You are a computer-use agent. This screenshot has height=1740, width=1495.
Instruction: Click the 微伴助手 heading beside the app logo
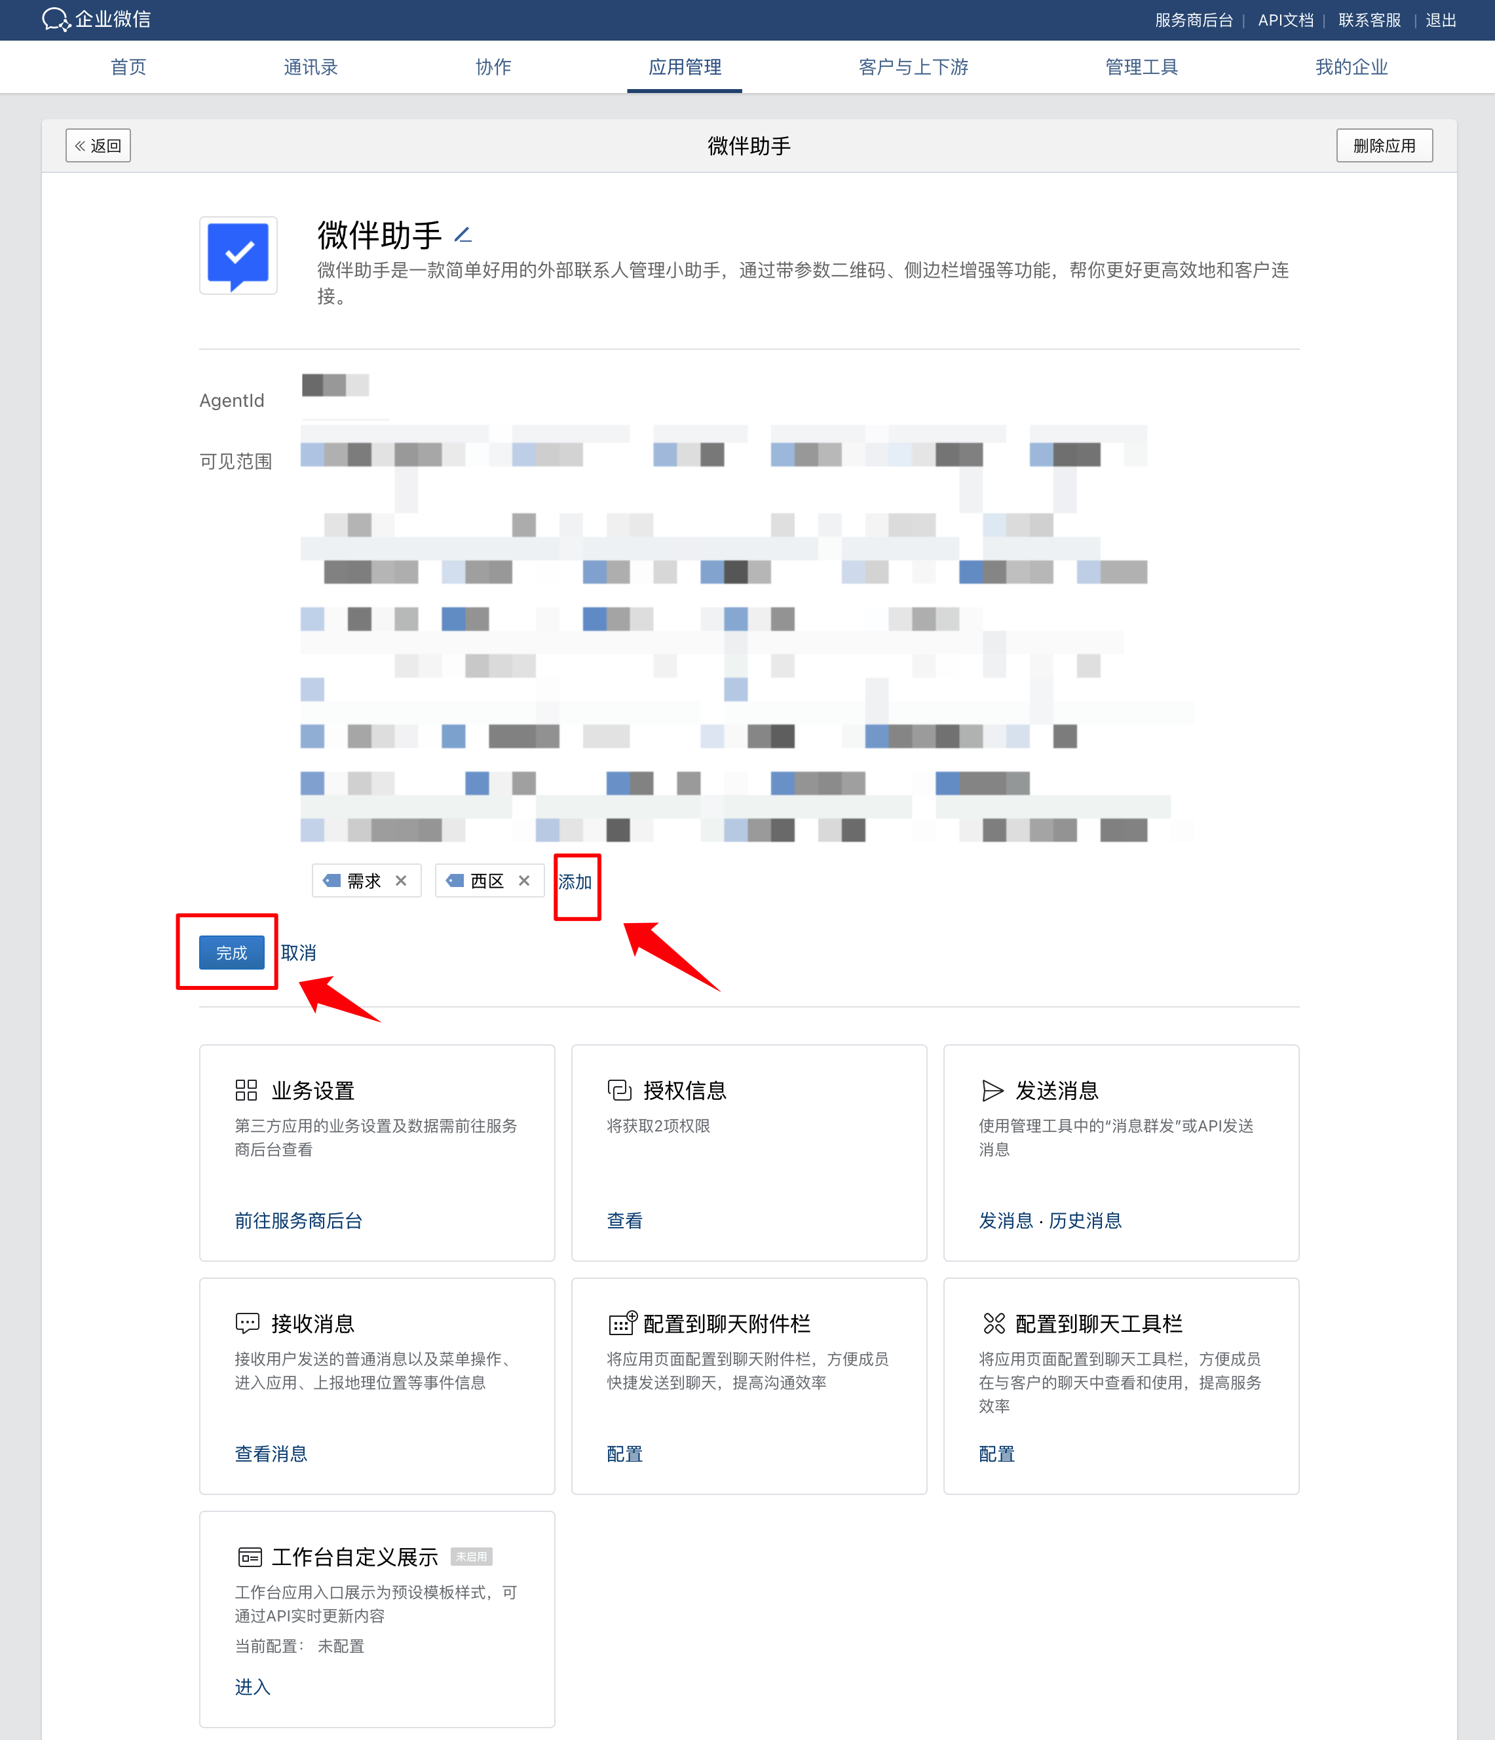[x=379, y=235]
